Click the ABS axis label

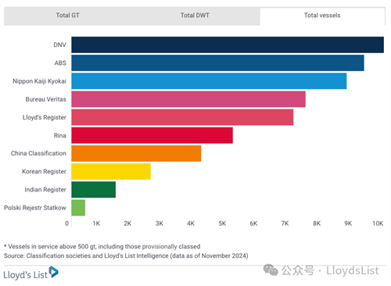pos(60,63)
